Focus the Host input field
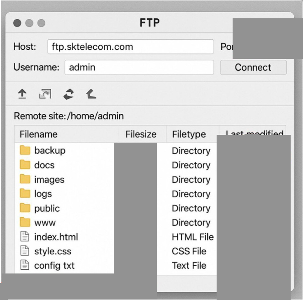 [131, 47]
